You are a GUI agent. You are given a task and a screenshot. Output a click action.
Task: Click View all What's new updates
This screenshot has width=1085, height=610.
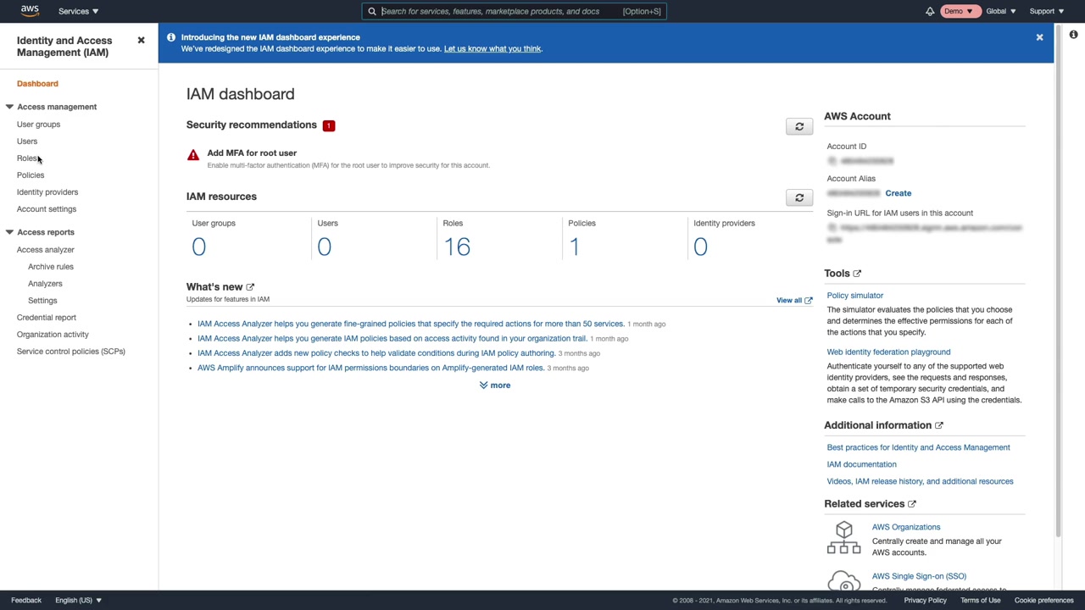[x=789, y=301]
